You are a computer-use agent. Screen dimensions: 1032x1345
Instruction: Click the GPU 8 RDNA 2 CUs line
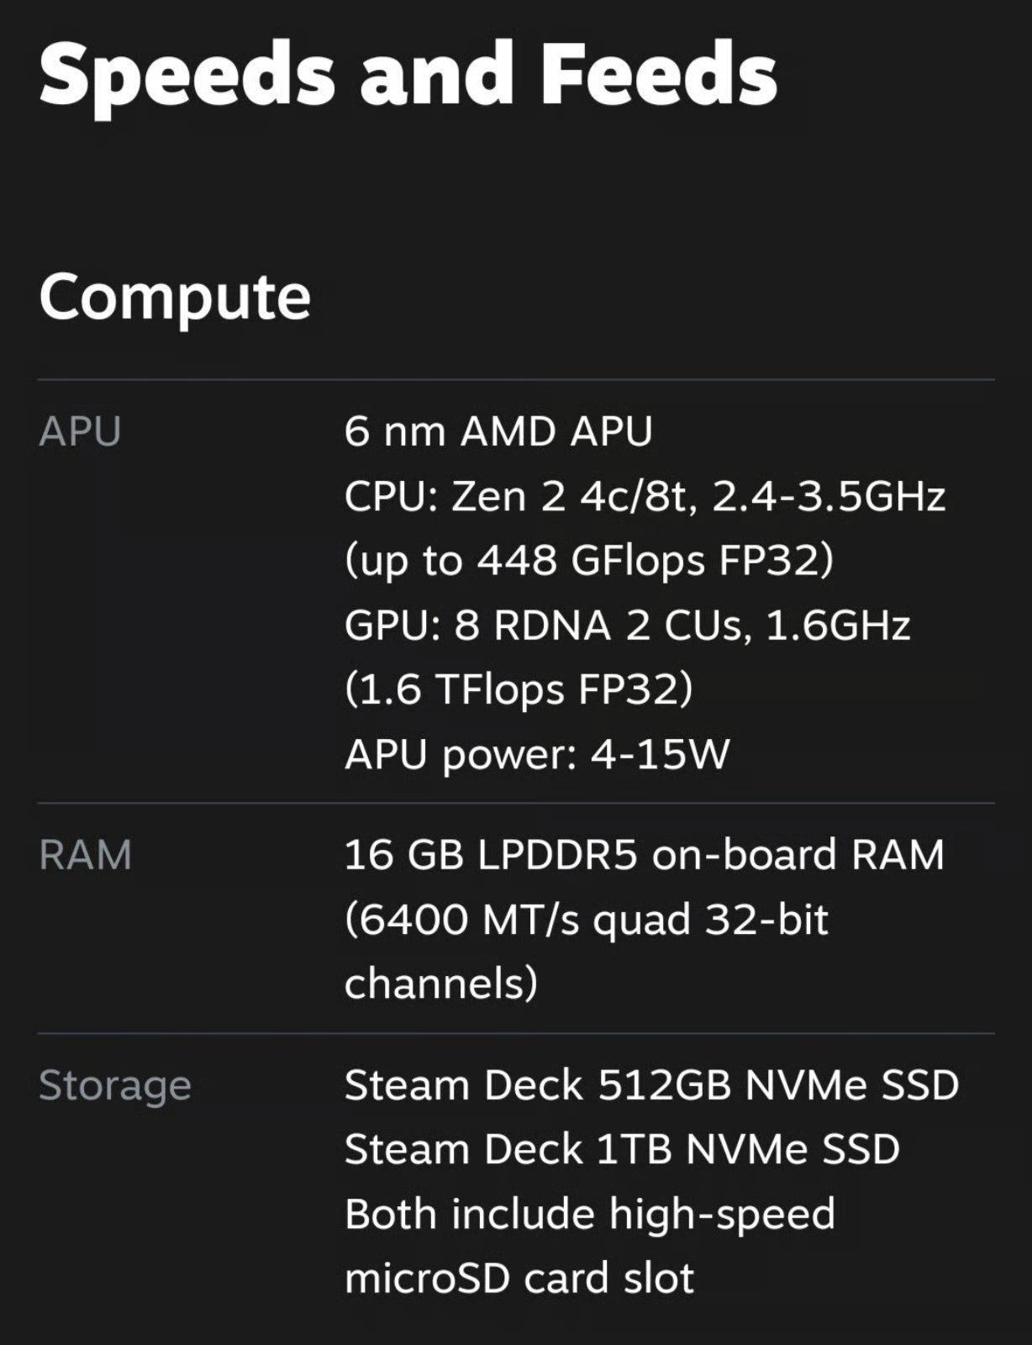(x=627, y=625)
